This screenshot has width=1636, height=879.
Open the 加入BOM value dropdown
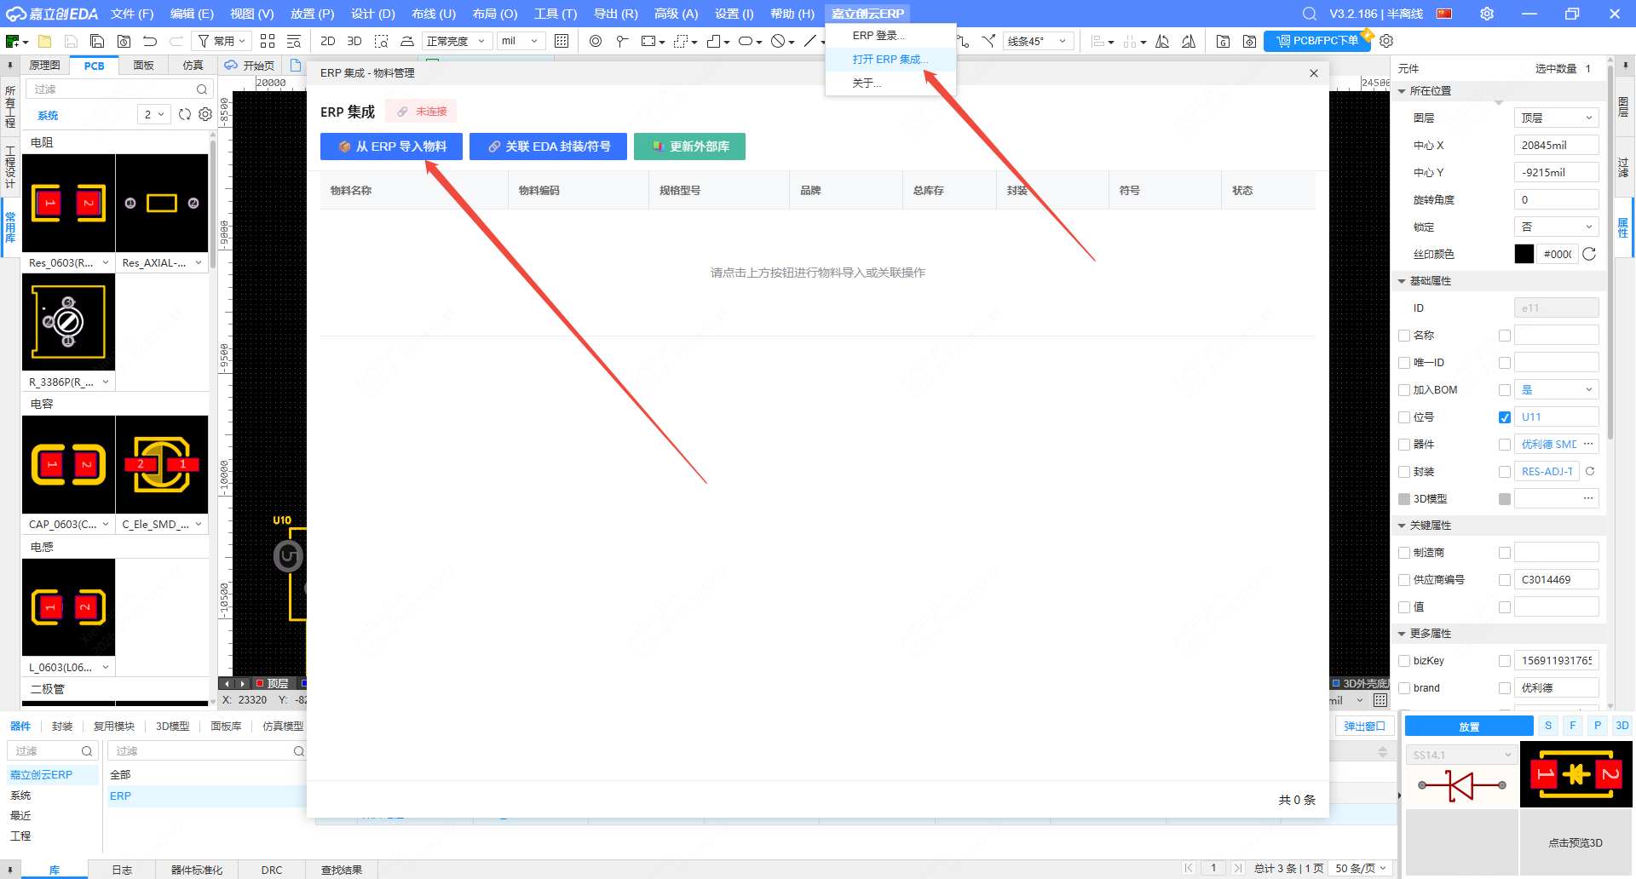coord(1556,389)
